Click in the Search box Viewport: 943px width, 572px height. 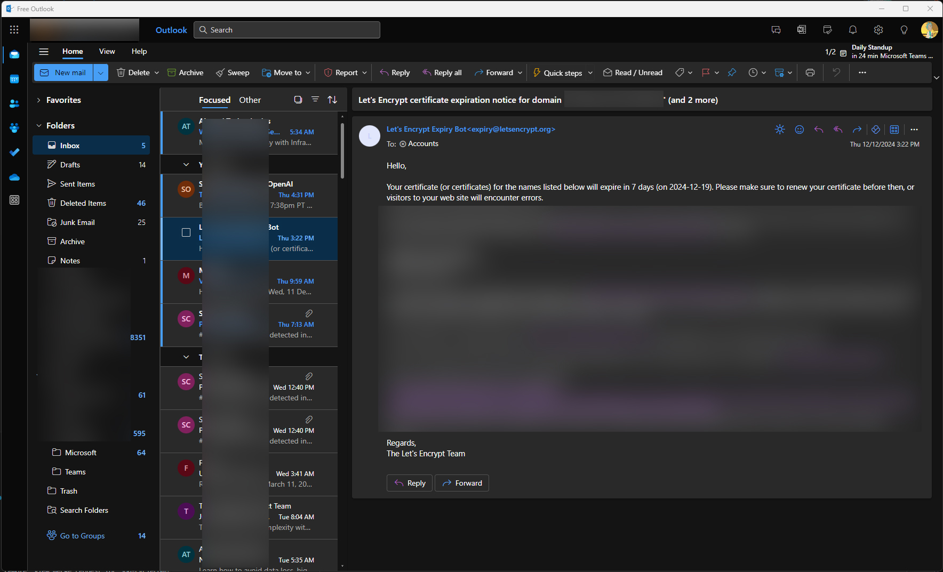tap(287, 30)
